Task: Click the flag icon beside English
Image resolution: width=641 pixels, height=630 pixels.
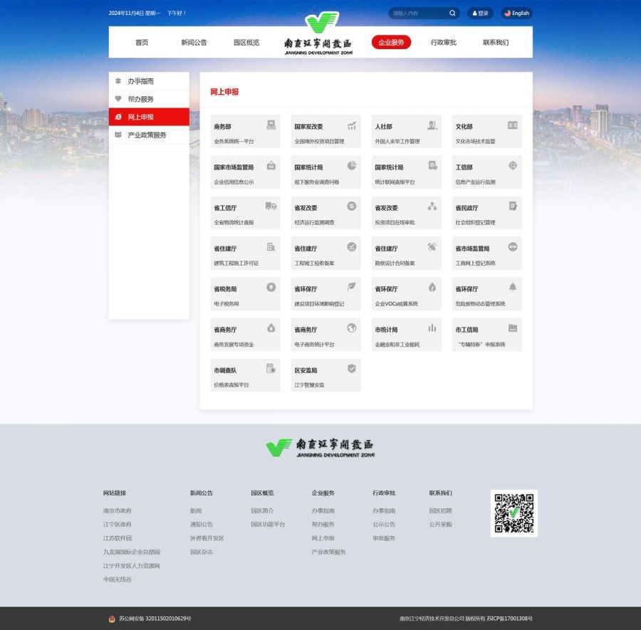Action: pyautogui.click(x=506, y=13)
